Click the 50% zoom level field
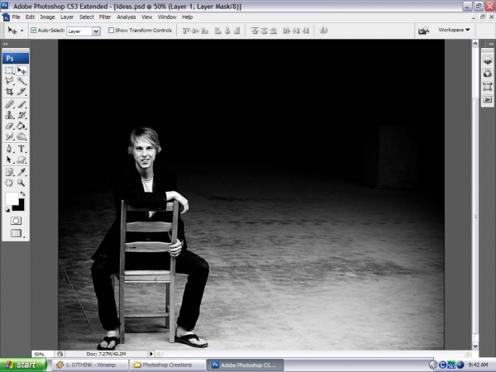This screenshot has height=372, width=496. coord(42,355)
